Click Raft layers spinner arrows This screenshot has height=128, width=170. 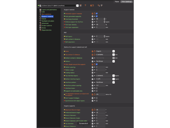104,36
